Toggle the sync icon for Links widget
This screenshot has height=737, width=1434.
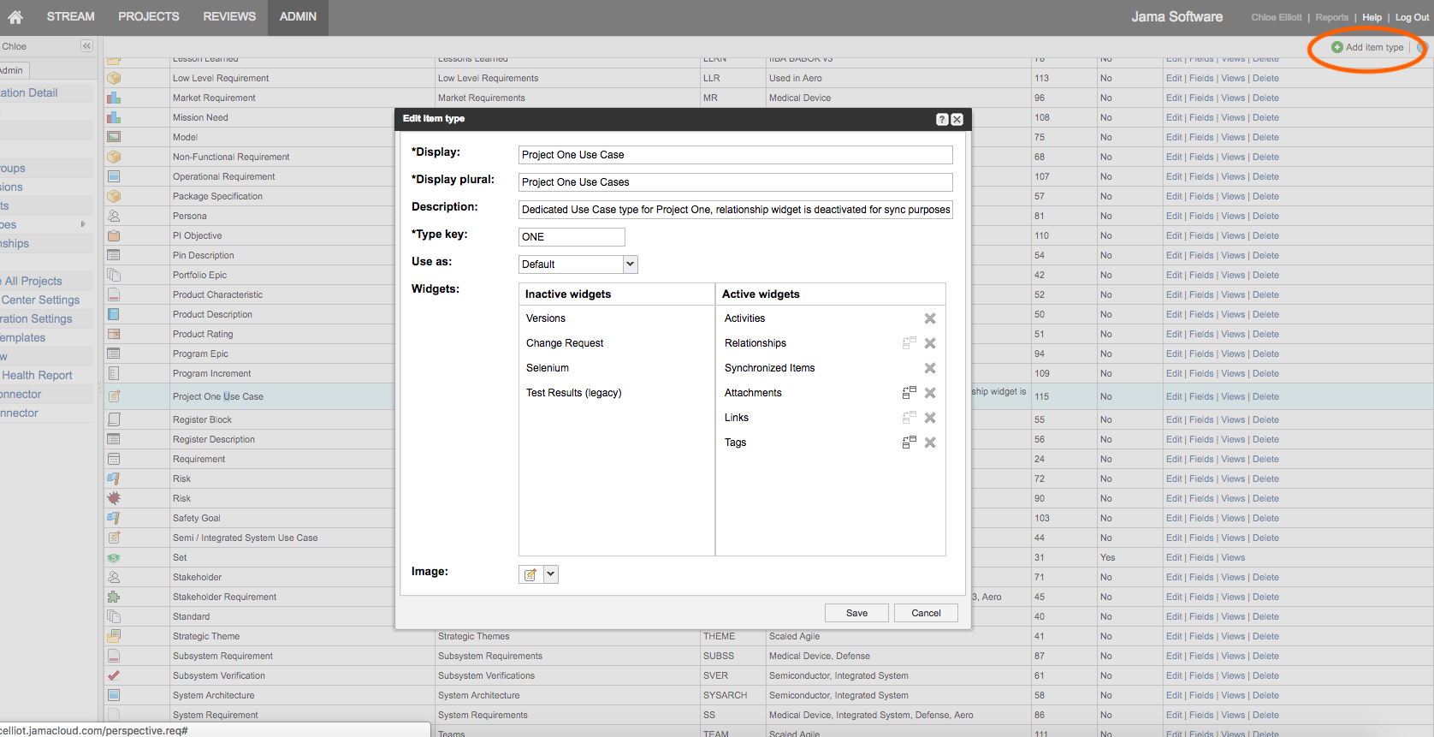910,418
